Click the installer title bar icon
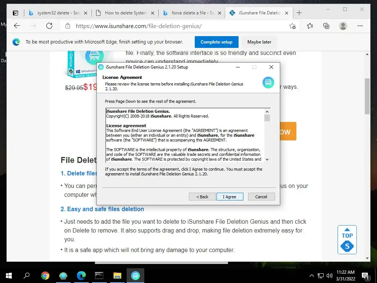 click(101, 67)
